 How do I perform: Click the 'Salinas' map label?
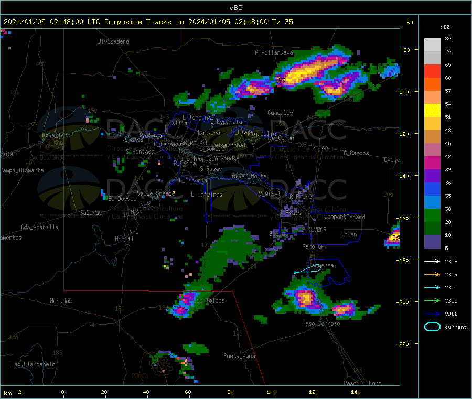(x=91, y=213)
